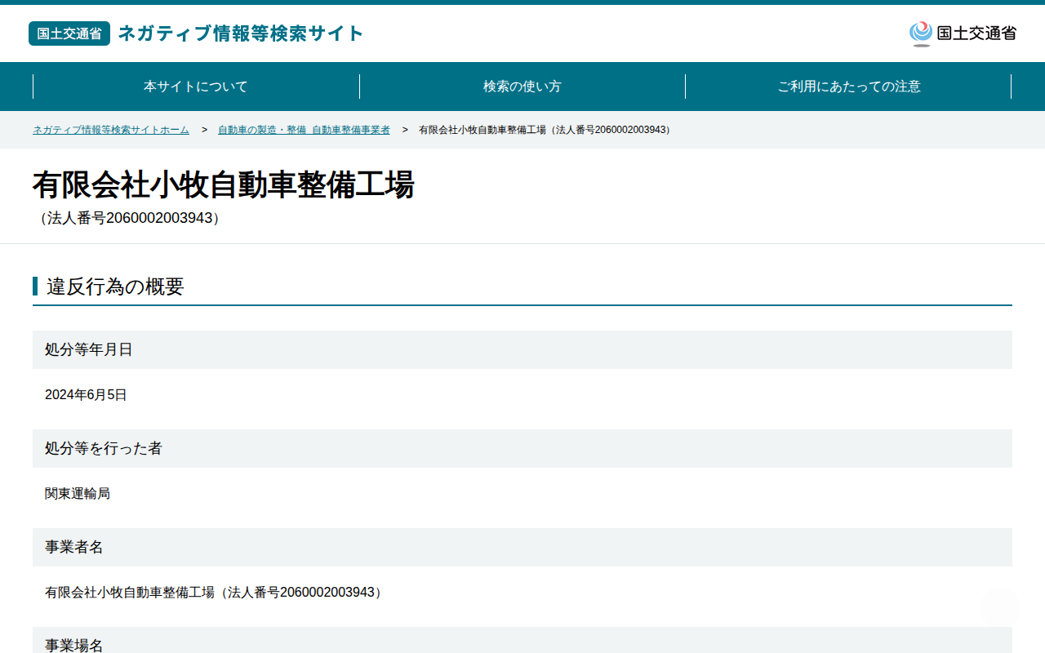Select the 事業者名 row label

74,547
